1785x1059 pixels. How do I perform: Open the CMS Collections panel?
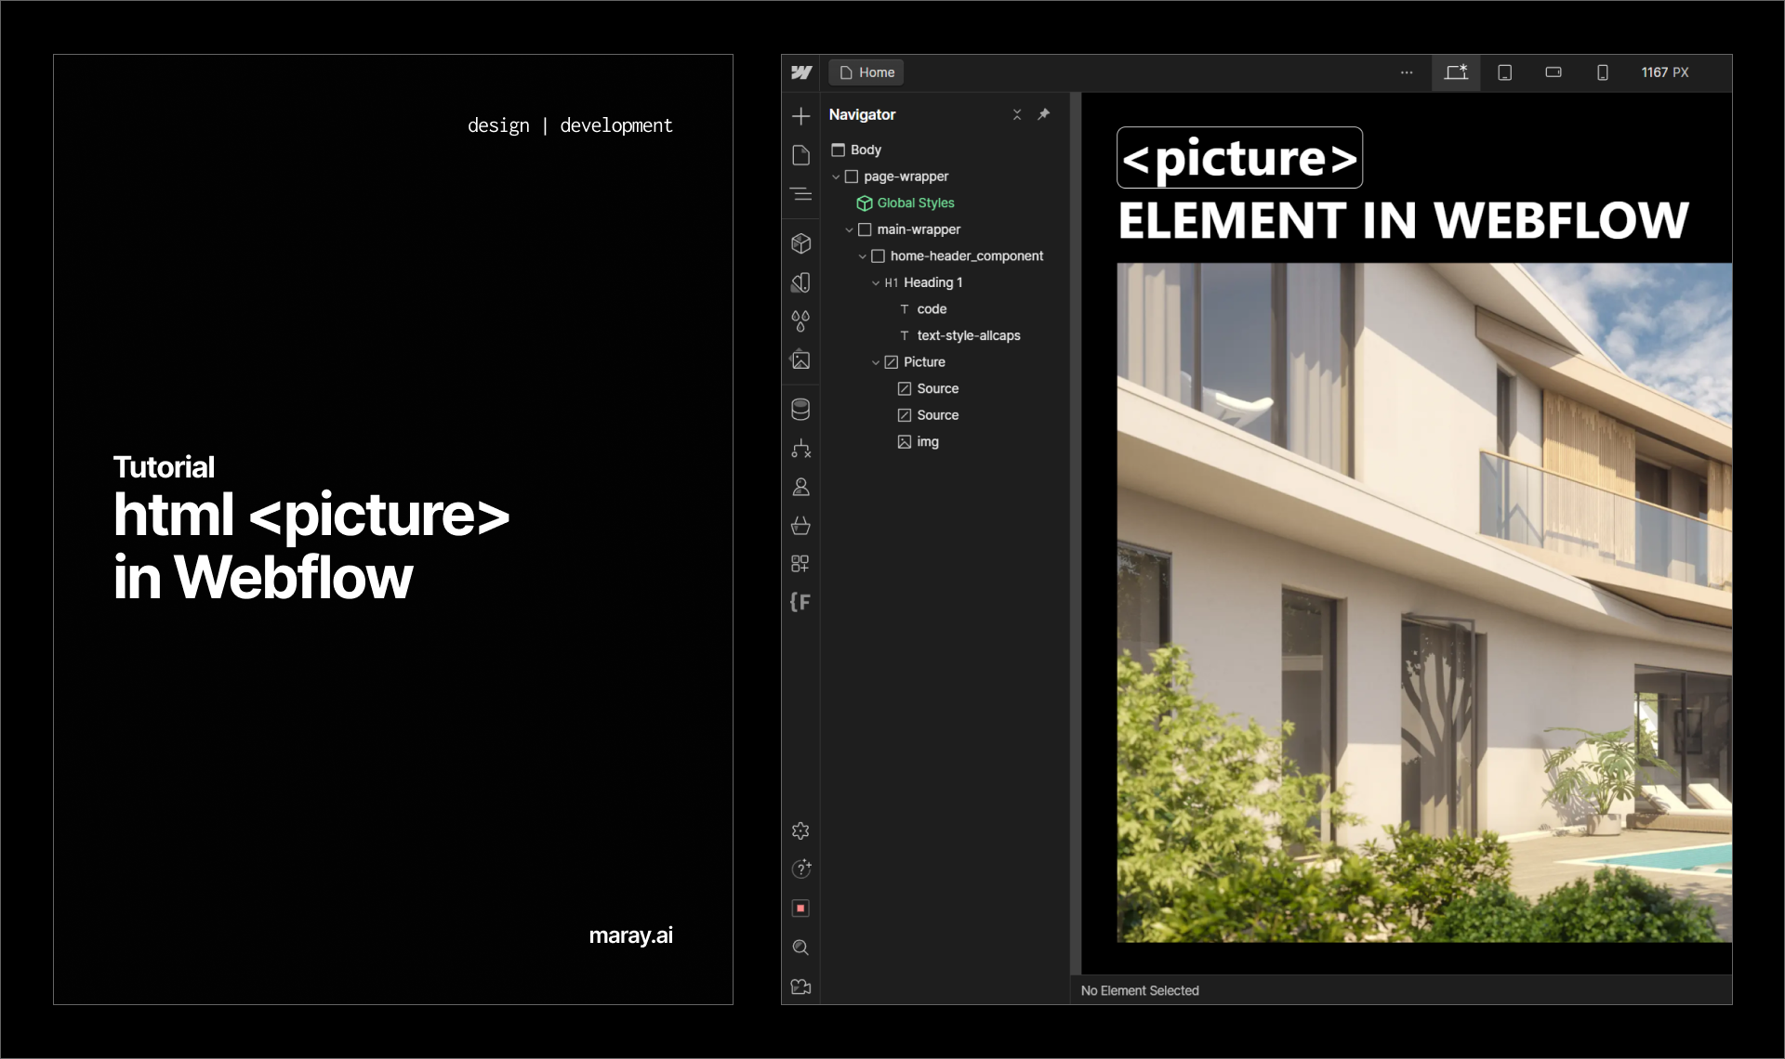coord(800,409)
